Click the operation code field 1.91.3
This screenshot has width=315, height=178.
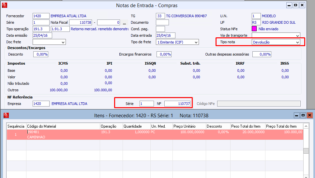coord(60,29)
